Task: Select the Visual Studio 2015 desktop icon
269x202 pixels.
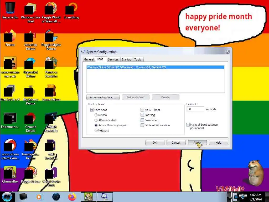Action: click(51, 176)
